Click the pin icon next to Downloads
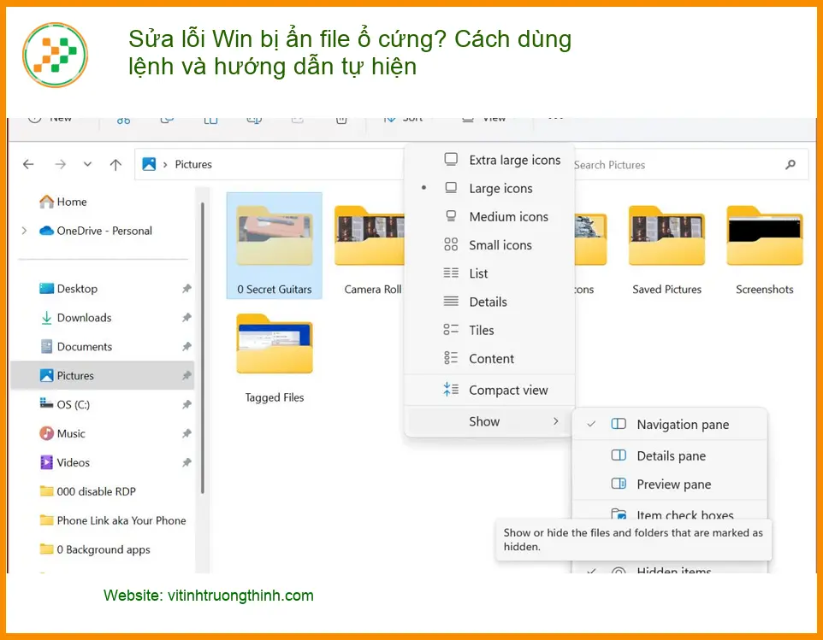The height and width of the screenshot is (640, 823). (x=187, y=318)
